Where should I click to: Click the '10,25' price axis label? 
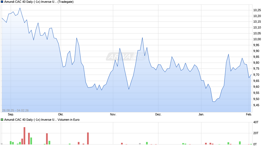point(257,10)
